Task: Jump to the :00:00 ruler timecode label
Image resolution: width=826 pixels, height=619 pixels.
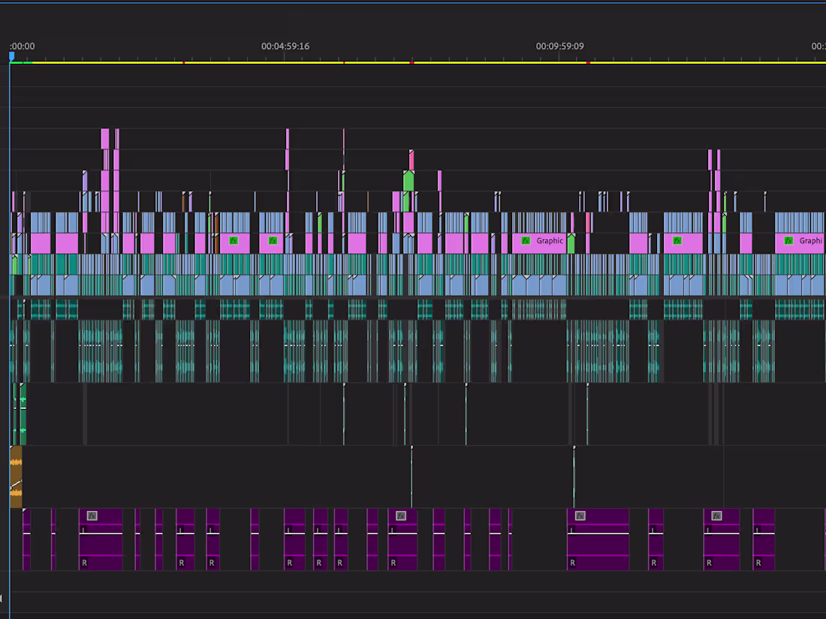Action: point(22,47)
